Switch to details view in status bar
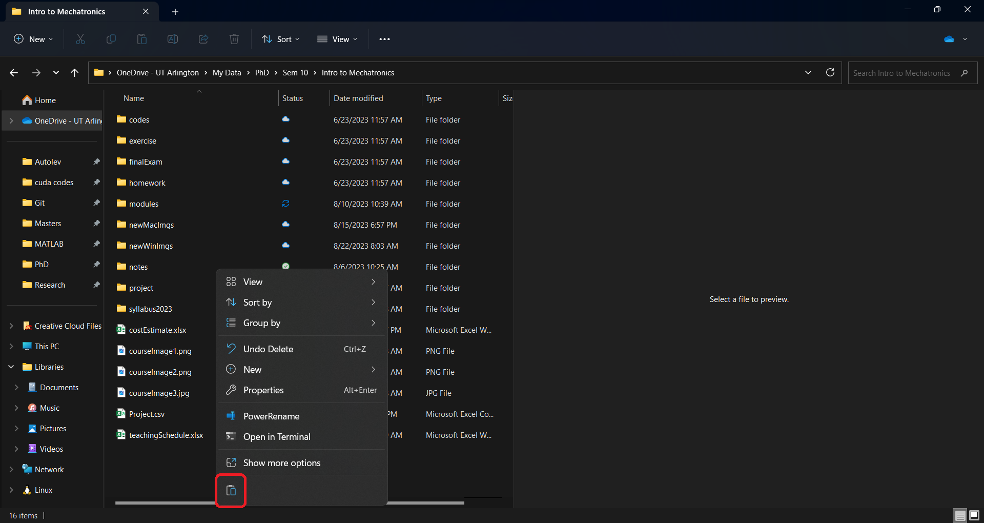 tap(960, 515)
